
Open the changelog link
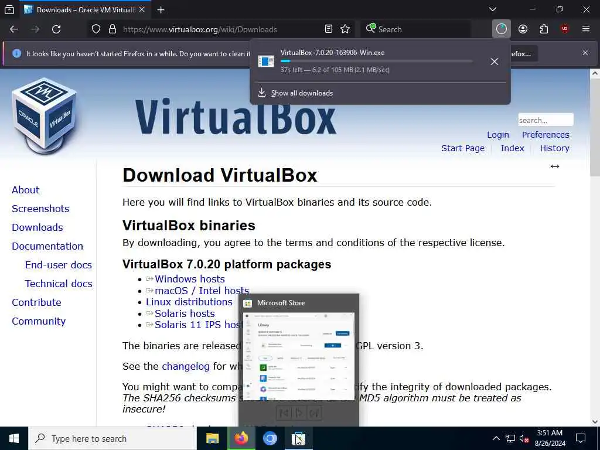coord(186,366)
